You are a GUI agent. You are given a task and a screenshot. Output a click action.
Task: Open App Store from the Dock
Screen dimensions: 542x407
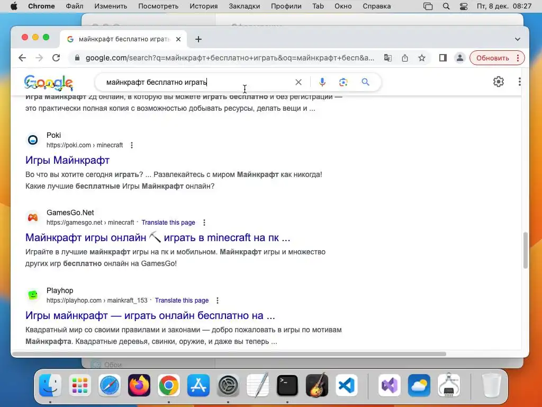(198, 385)
